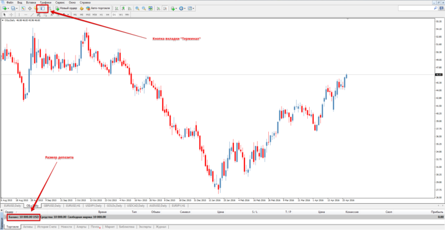Expand the Indicators dropdown arrow
445x230 pixels.
[176, 9]
